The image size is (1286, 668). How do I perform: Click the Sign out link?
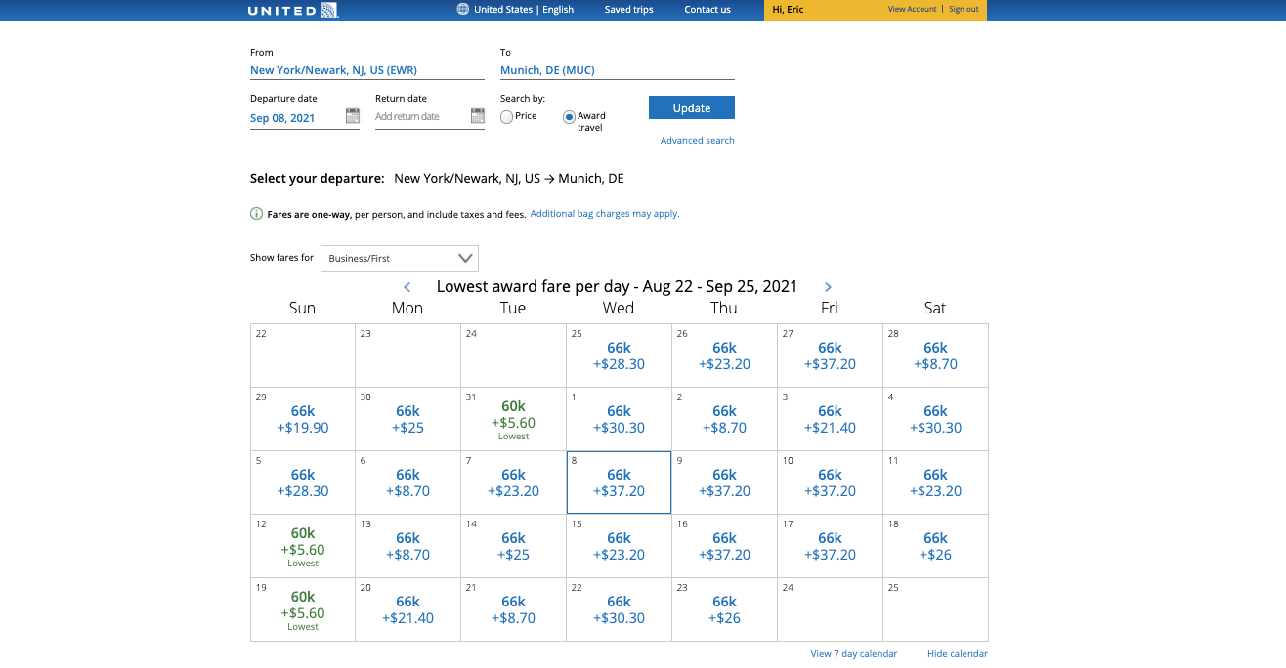pyautogui.click(x=964, y=10)
